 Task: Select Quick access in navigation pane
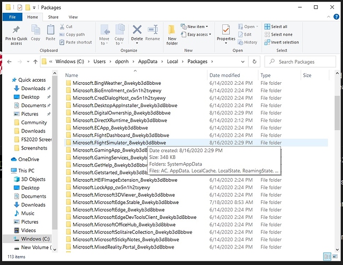[x=32, y=79]
